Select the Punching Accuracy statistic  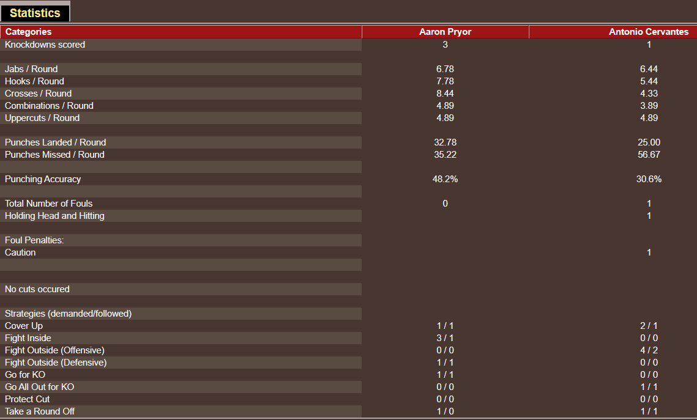[x=42, y=179]
